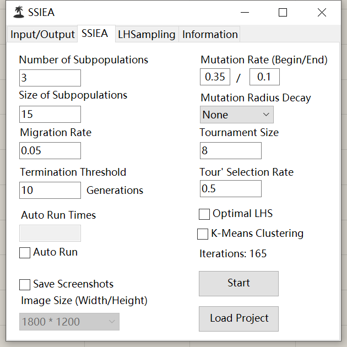Viewport: 347px width, 347px height.
Task: Close the SSIEA window
Action: [322, 12]
